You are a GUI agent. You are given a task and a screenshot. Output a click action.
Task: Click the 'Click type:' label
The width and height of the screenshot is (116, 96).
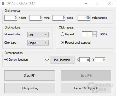(x=11, y=43)
